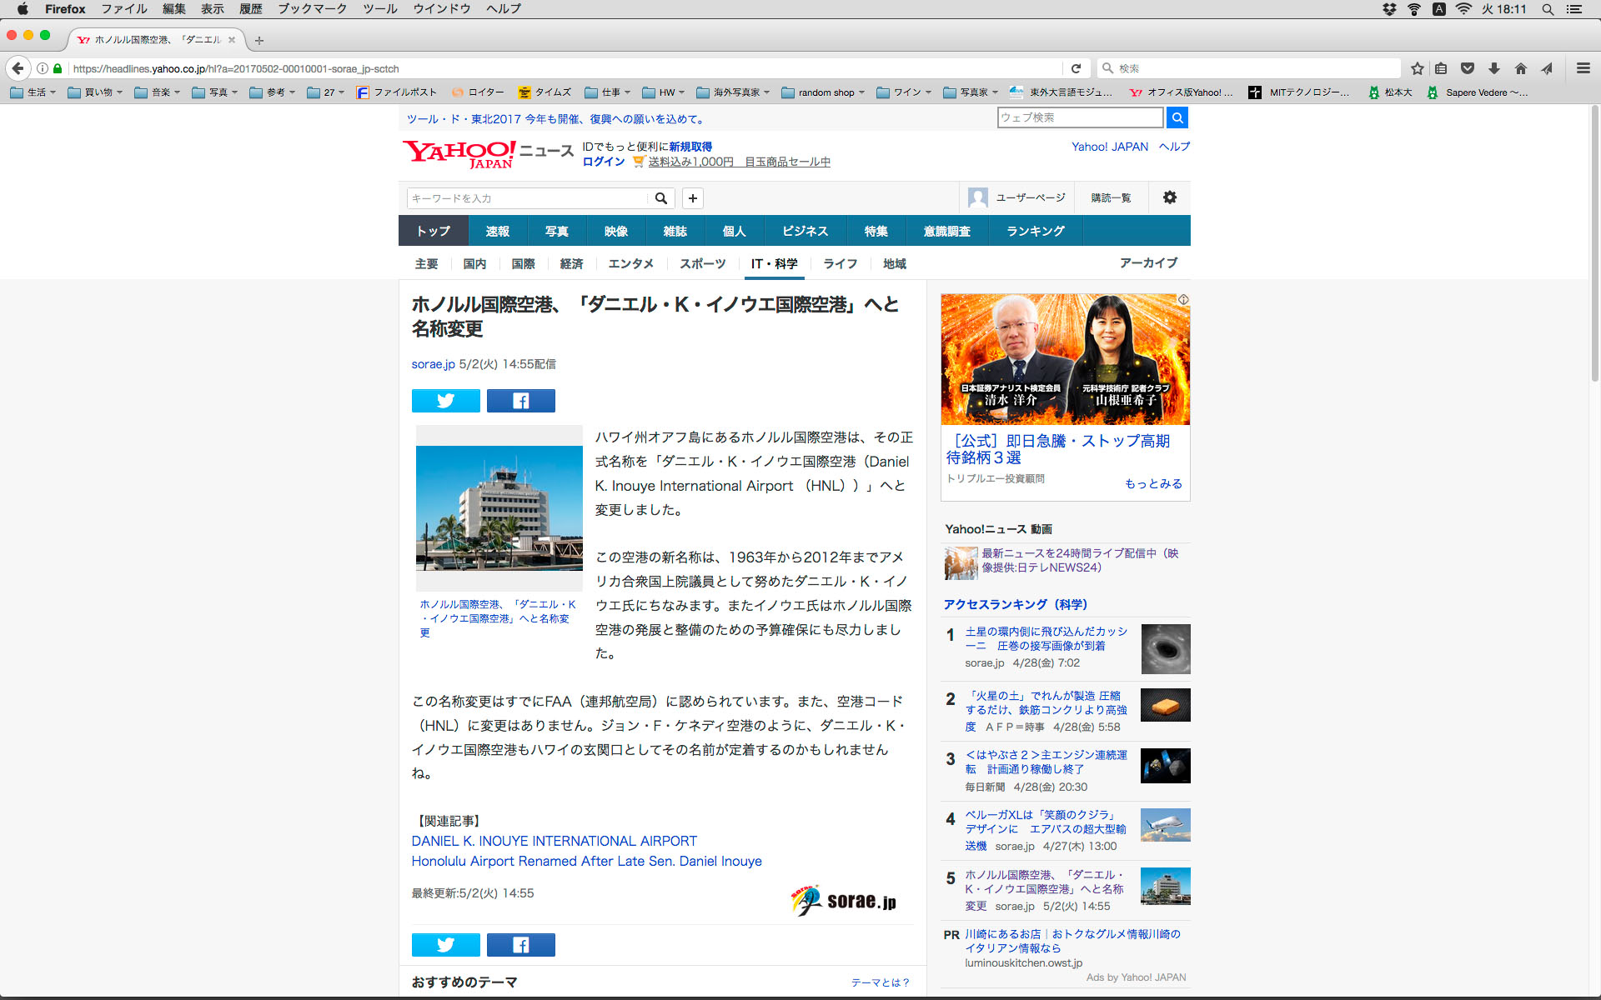Screen dimensions: 1601x1000
Task: Click the blue web search magnifier button
Action: tap(1177, 117)
